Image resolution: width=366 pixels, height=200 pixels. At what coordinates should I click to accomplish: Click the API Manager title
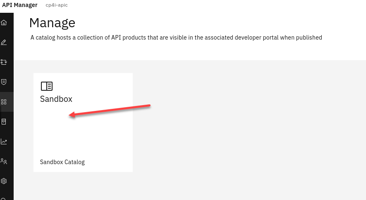point(20,5)
